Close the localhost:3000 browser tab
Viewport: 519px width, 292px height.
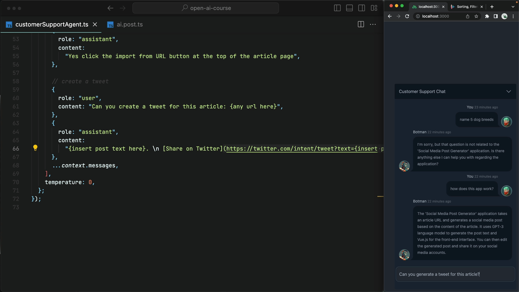[443, 7]
